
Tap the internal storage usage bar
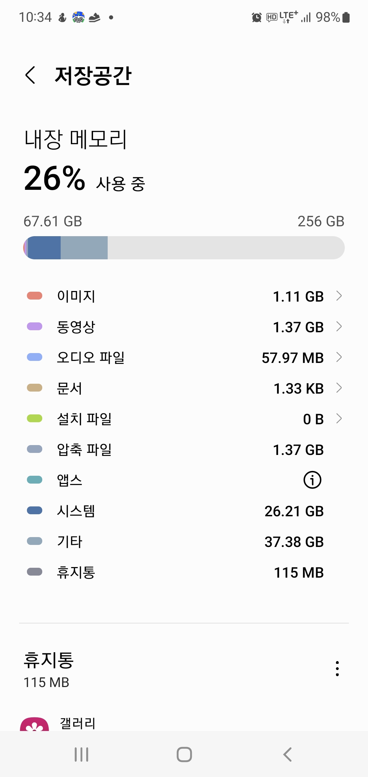(x=184, y=248)
